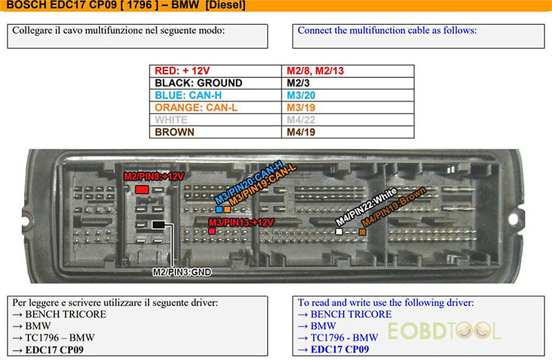Image resolution: width=552 pixels, height=360 pixels.
Task: Click the table cell 'M4/19'
Action: tap(348, 132)
